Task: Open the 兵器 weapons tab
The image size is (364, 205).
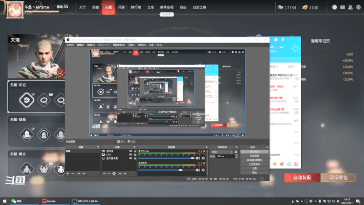Action: pyautogui.click(x=121, y=7)
